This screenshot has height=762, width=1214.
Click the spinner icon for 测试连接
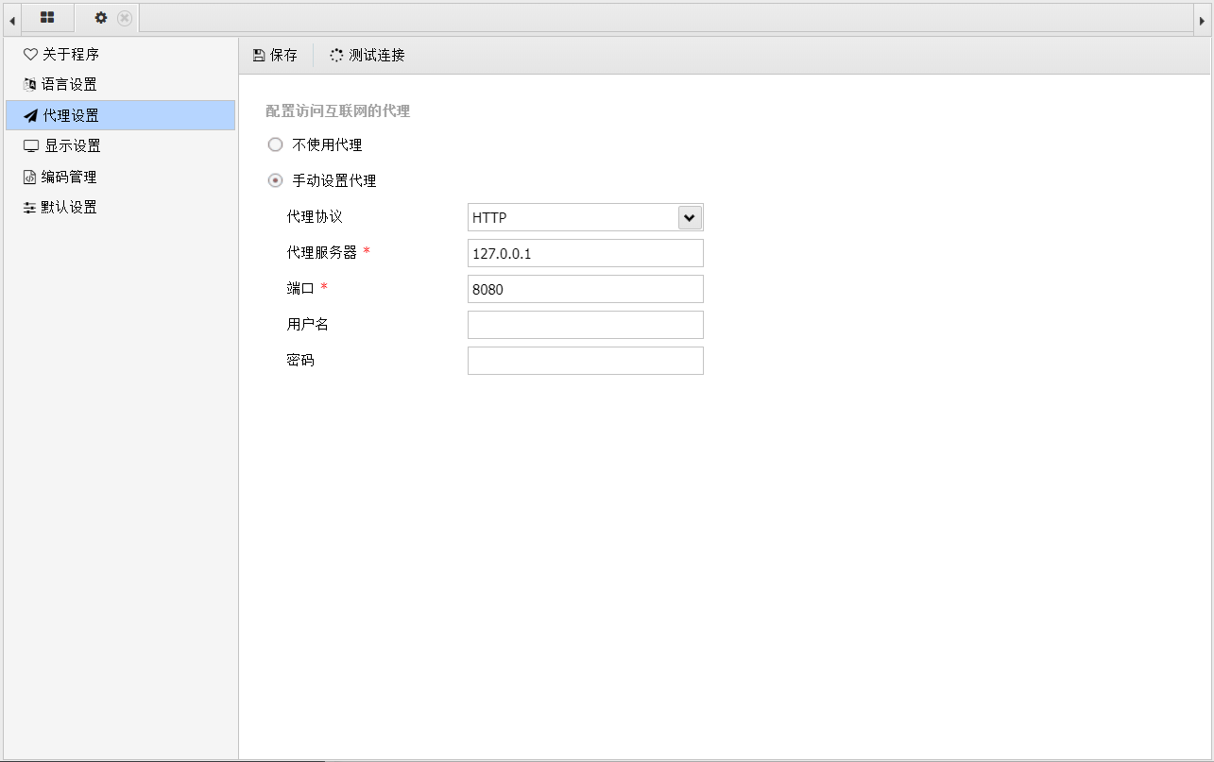[336, 56]
